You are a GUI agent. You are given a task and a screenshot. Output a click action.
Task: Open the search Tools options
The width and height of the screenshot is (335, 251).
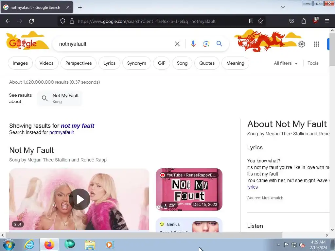point(313,63)
